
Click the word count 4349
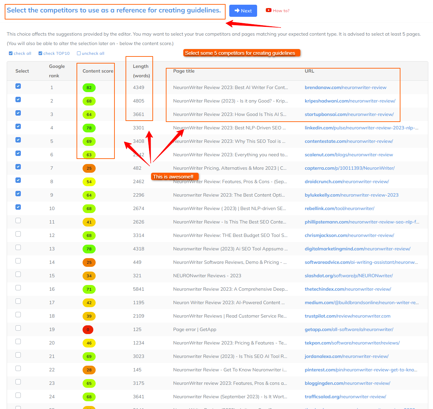139,87
